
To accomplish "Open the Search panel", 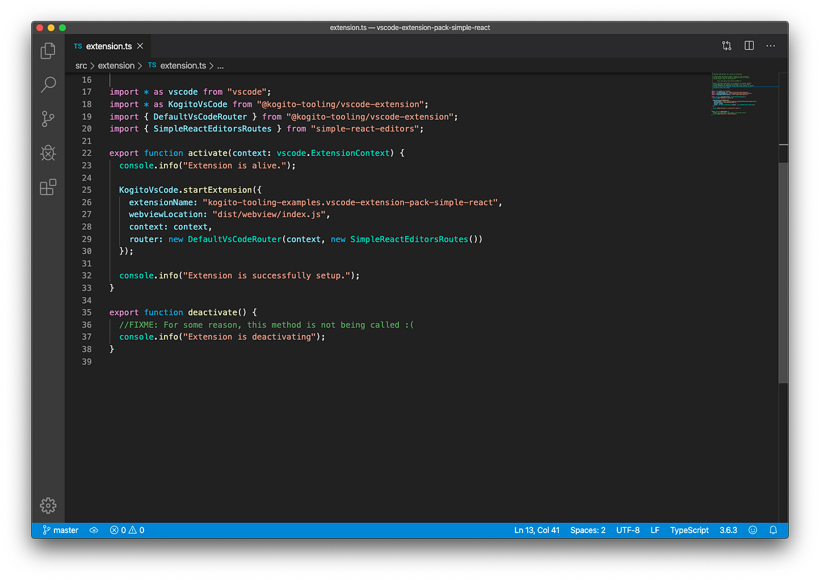I will 47,85.
